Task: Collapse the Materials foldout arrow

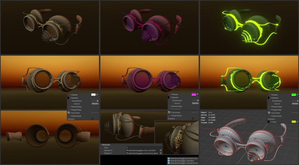Action: pyautogui.click(x=101, y=145)
